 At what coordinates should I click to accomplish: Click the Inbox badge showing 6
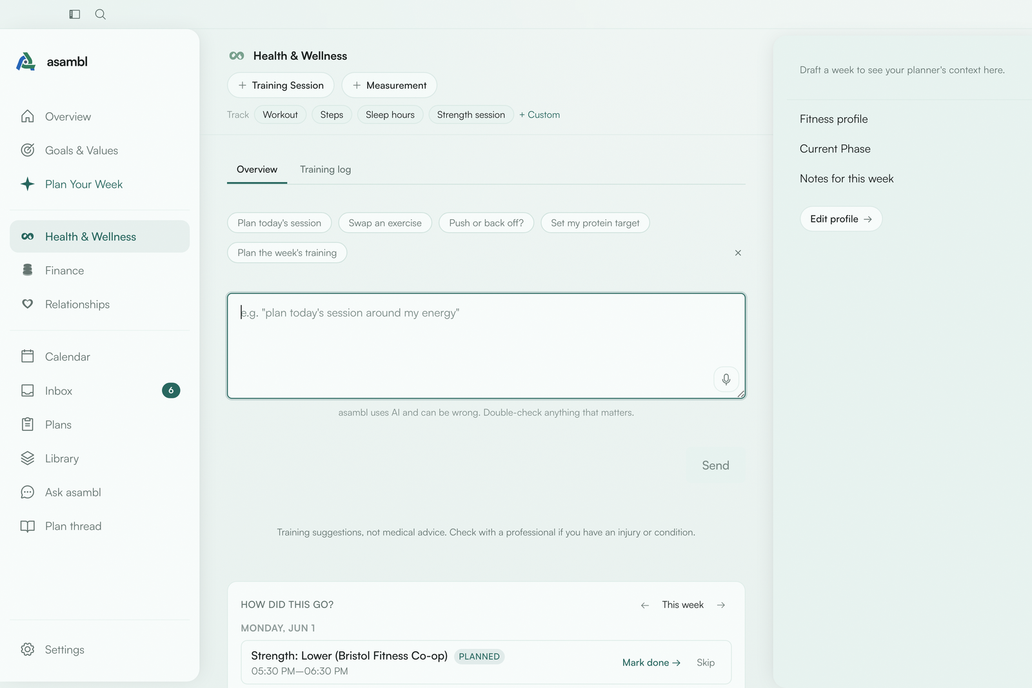pos(171,391)
